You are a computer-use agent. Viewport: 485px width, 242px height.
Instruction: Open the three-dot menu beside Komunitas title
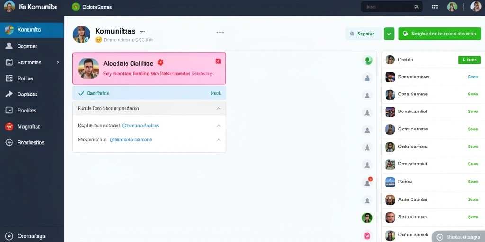click(x=220, y=32)
